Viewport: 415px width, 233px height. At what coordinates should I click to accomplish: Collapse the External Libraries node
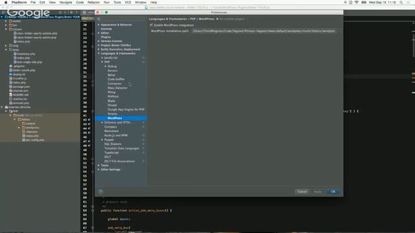pyautogui.click(x=2, y=107)
